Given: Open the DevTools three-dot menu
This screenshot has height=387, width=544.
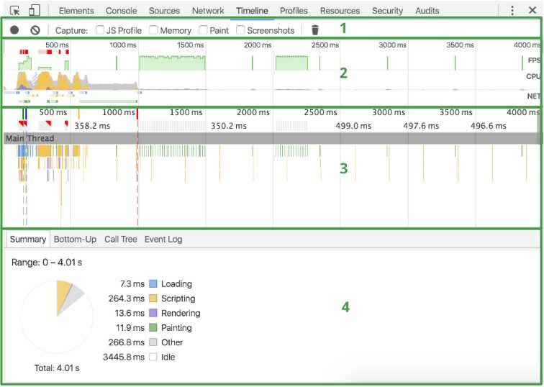Looking at the screenshot, I should tap(512, 10).
